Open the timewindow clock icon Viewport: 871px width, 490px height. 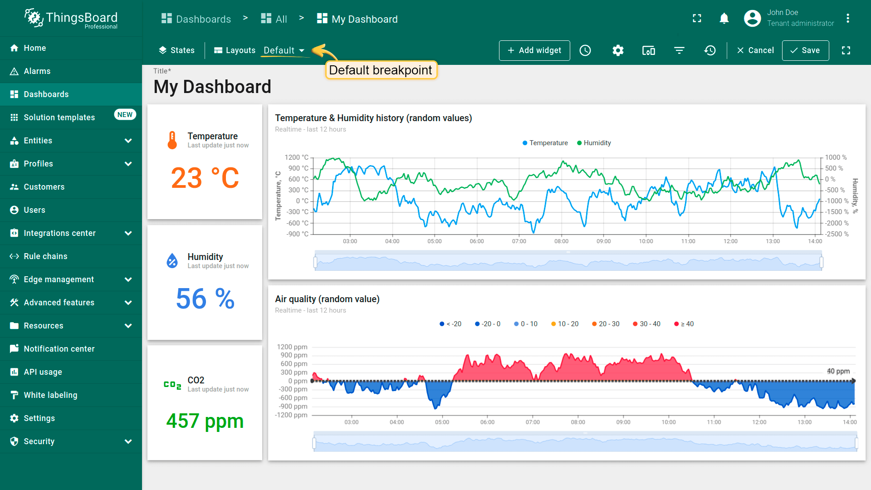[585, 50]
